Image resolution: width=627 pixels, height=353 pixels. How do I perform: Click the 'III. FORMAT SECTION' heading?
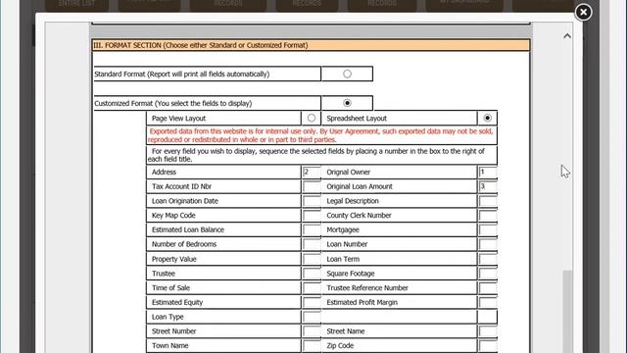tap(200, 45)
